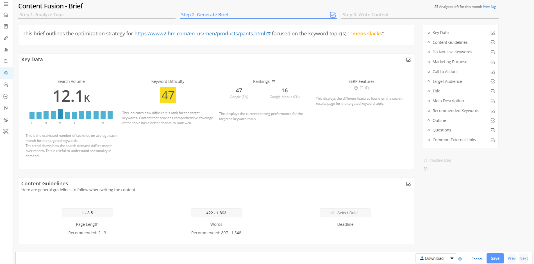Open the link chain icon in sidebar
This screenshot has height=264, width=534.
pyautogui.click(x=6, y=38)
